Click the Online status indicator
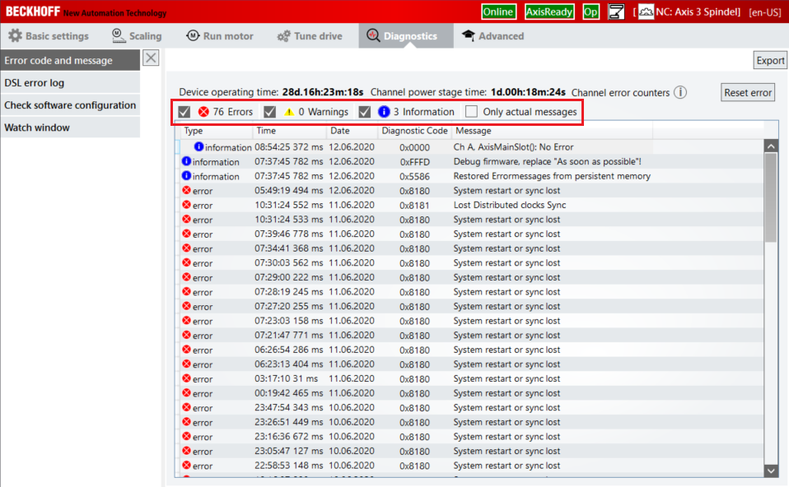This screenshot has height=487, width=789. (x=498, y=12)
